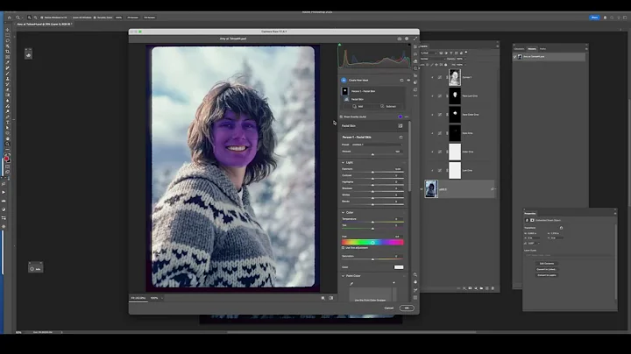Click the Share button at top right
Screen dimensions: 631x354
pos(594,18)
